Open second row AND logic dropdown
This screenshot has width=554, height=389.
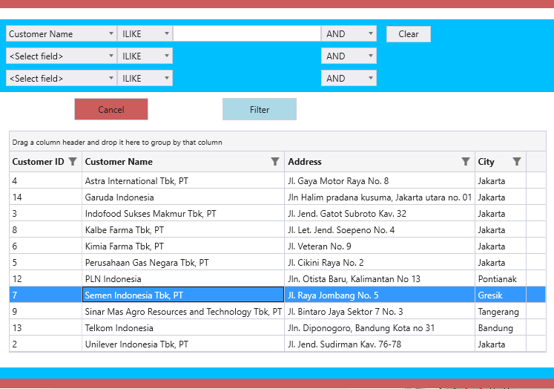pyautogui.click(x=349, y=56)
